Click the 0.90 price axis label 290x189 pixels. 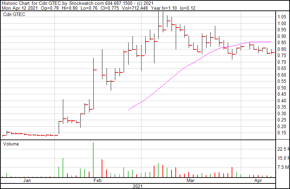[282, 36]
